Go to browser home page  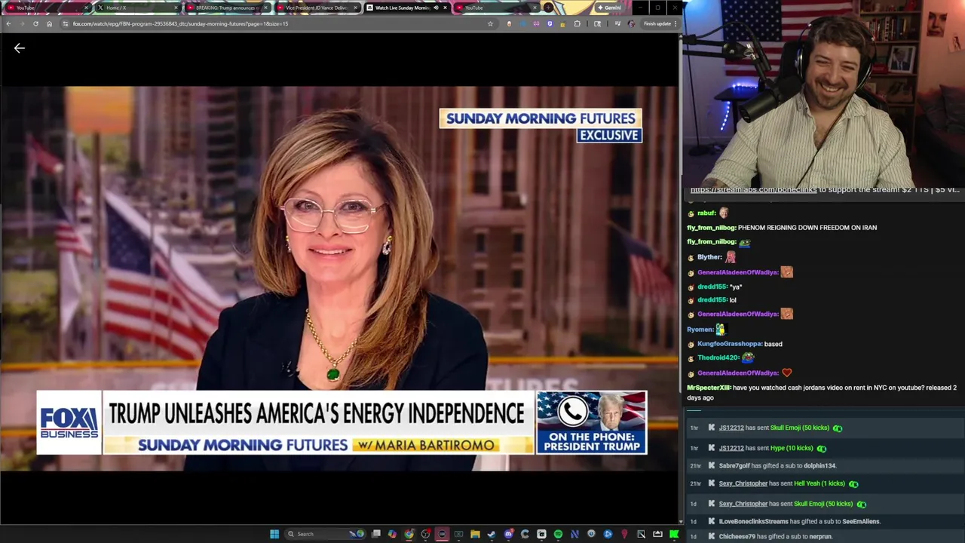49,23
